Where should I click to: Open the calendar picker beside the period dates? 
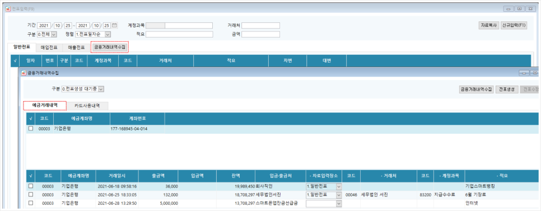click(x=115, y=26)
